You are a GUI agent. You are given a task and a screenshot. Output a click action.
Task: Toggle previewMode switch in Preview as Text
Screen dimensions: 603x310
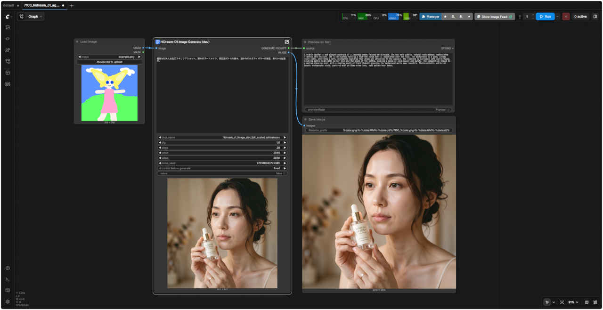coord(378,109)
